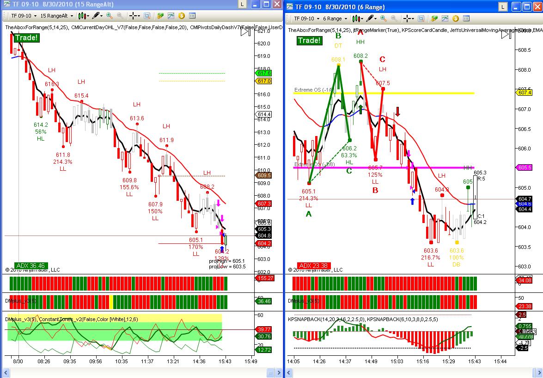The width and height of the screenshot is (543, 378).
Task: Click the green 12.72 indicator value
Action: point(263,350)
